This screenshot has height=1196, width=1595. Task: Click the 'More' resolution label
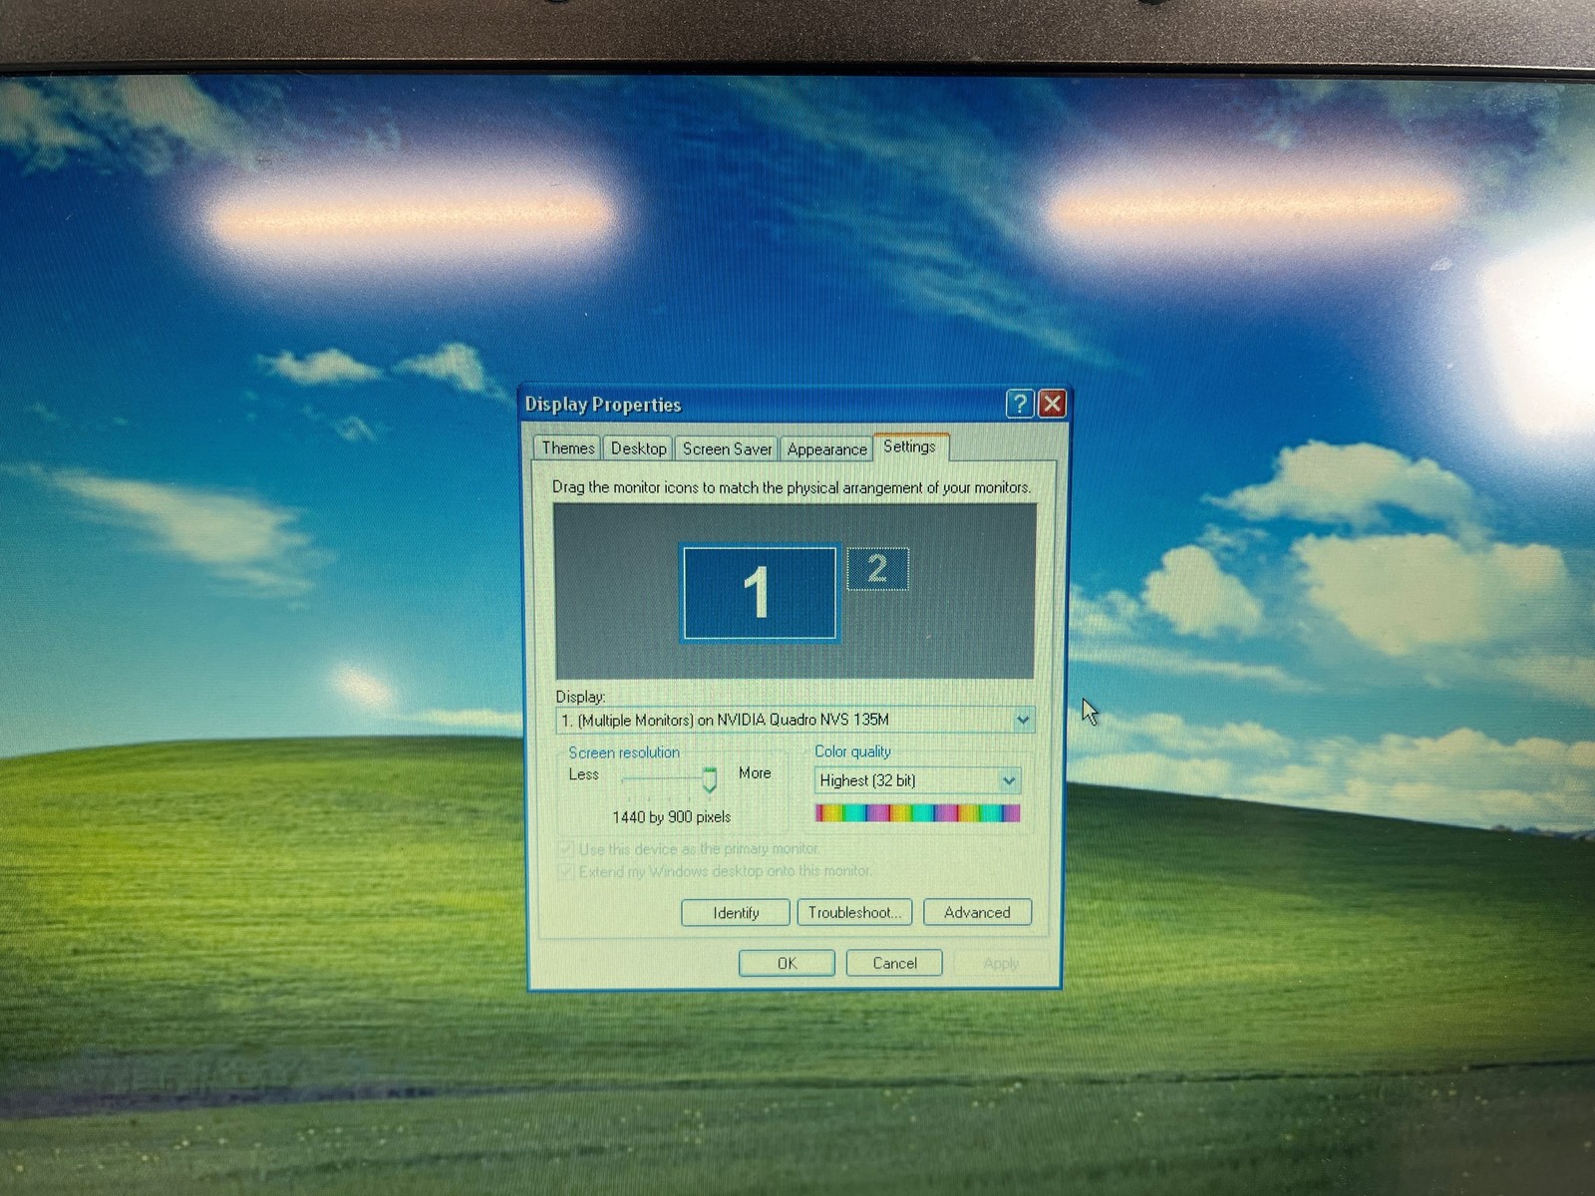tap(755, 773)
